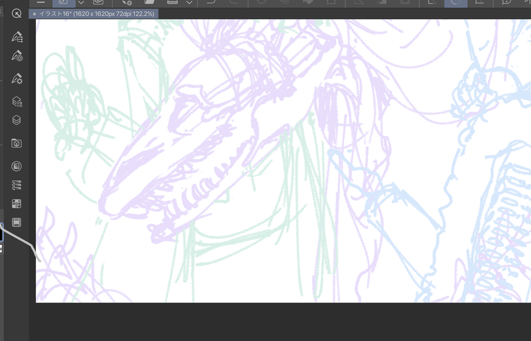The height and width of the screenshot is (341, 531).
Task: Open the checkered grid palette icon
Action: pos(16,203)
